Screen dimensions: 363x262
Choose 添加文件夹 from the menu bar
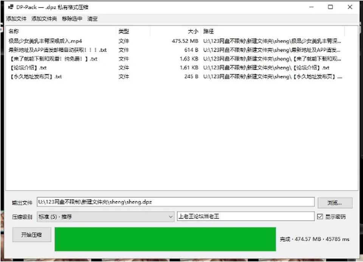pos(44,19)
